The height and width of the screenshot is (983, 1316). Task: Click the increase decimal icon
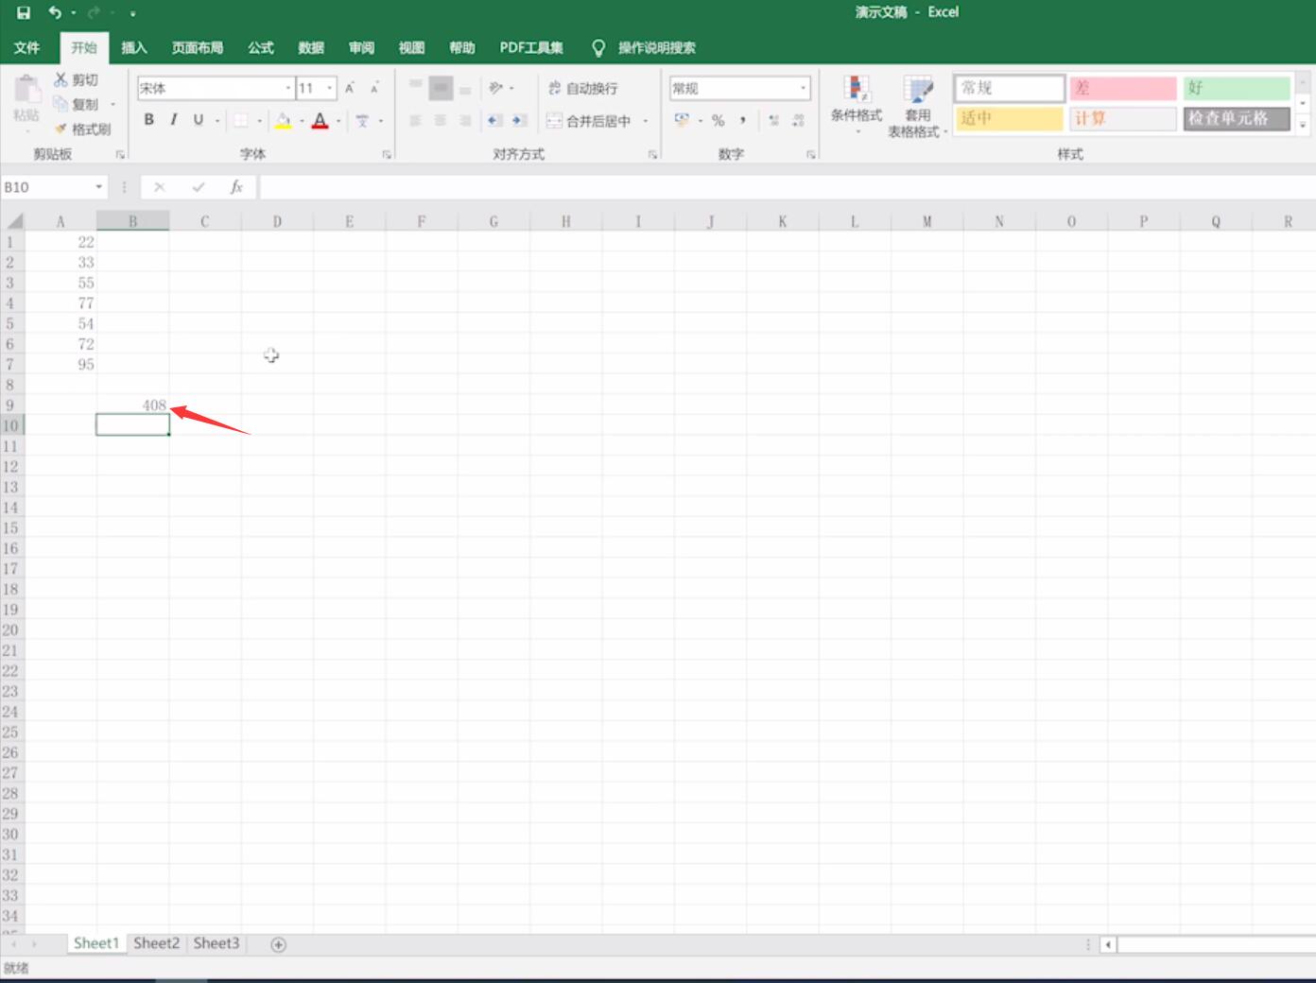click(x=774, y=120)
